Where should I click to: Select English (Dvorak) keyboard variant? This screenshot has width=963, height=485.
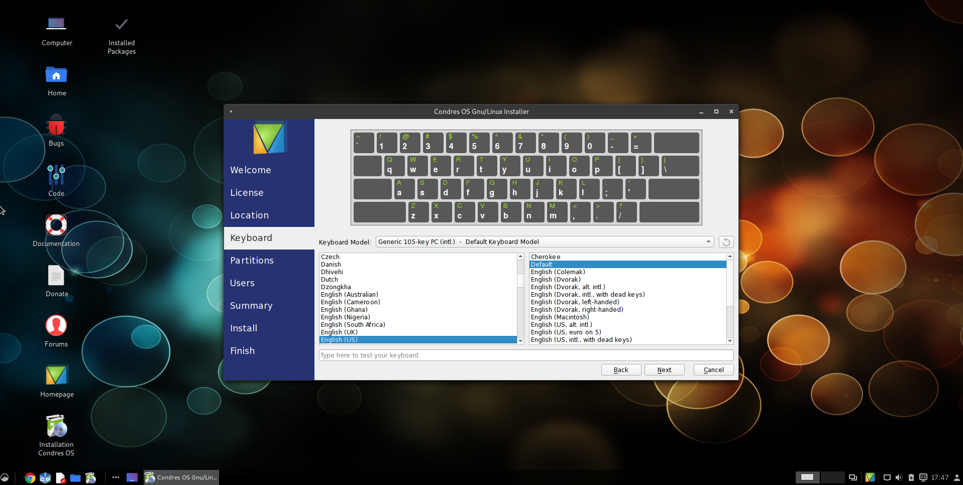click(556, 280)
